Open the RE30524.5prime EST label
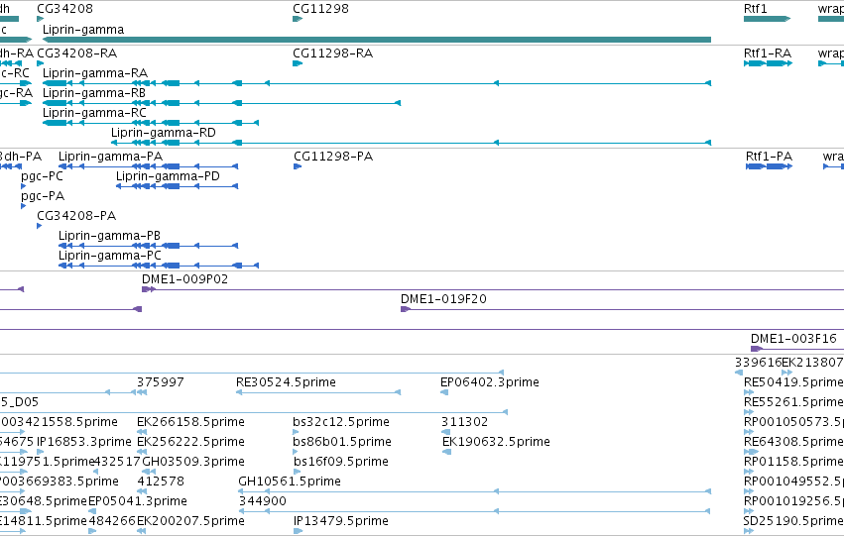The width and height of the screenshot is (844, 536). [286, 382]
